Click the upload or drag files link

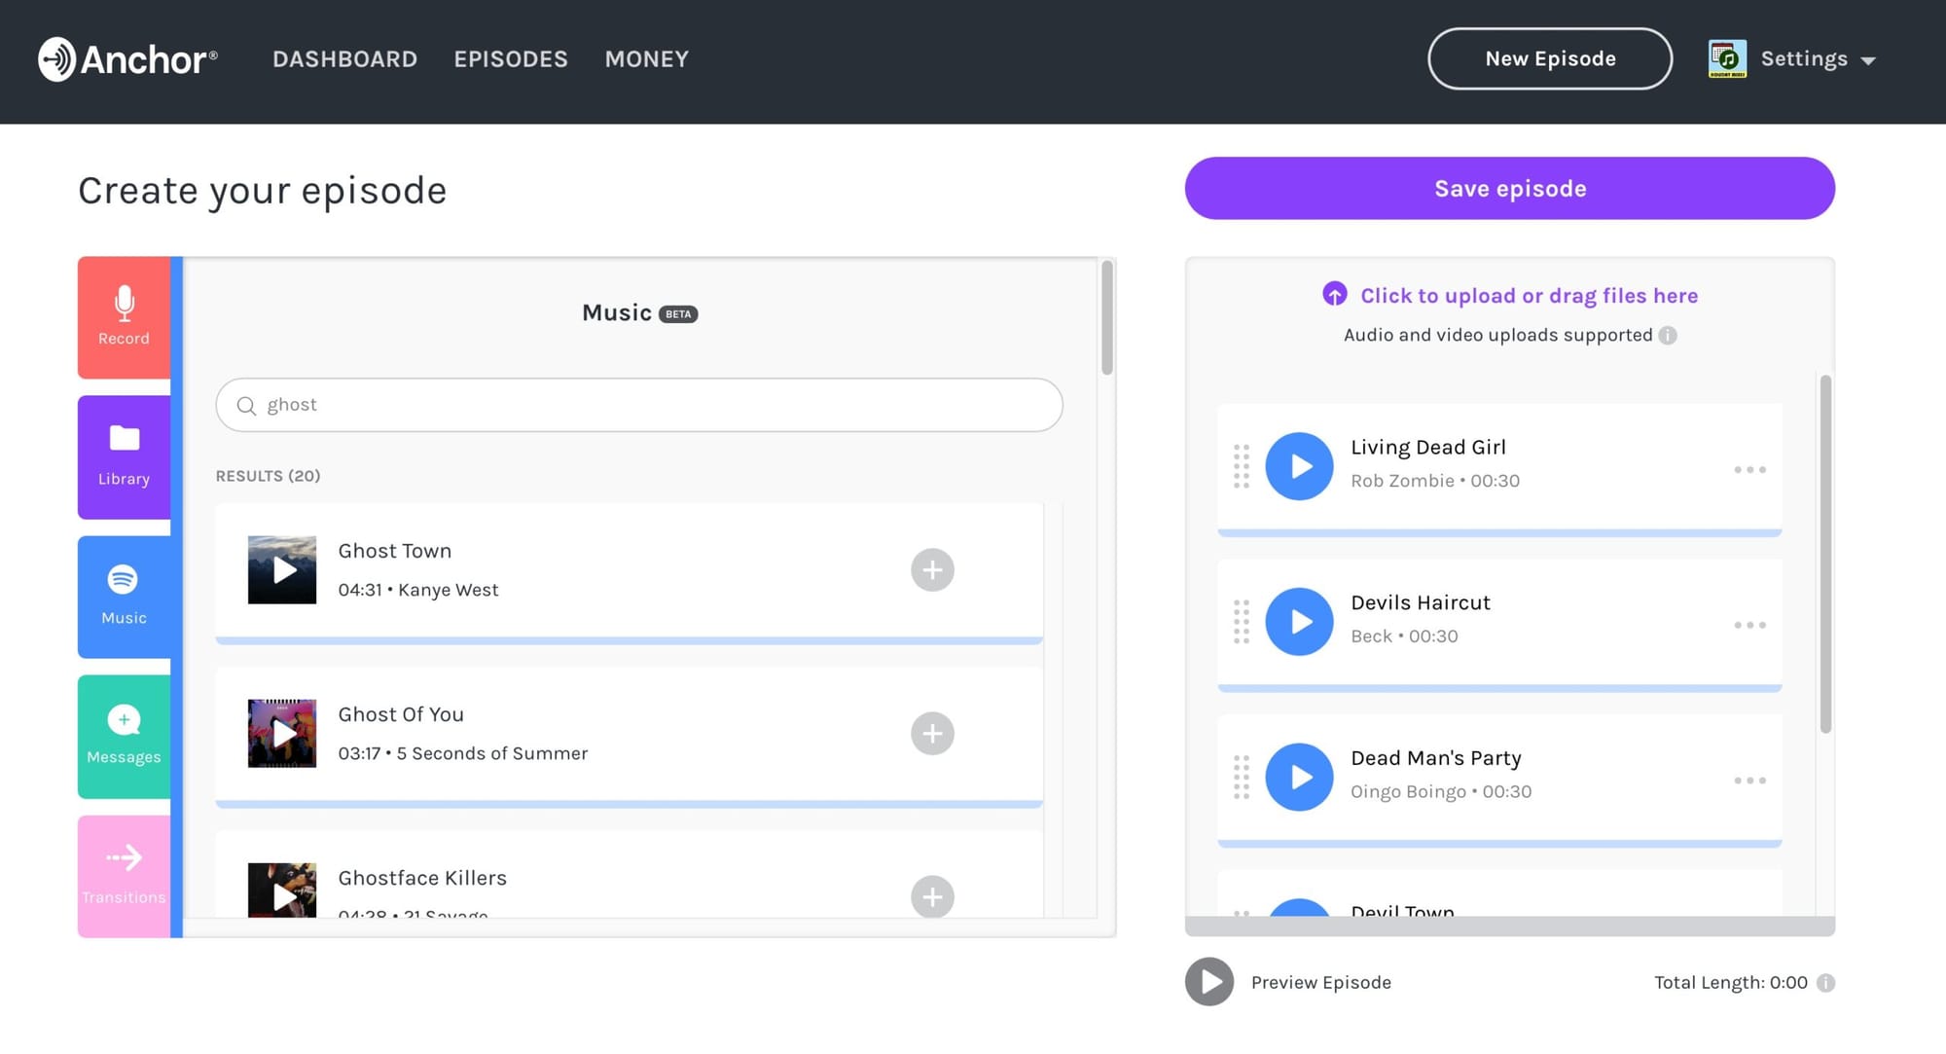coord(1528,296)
